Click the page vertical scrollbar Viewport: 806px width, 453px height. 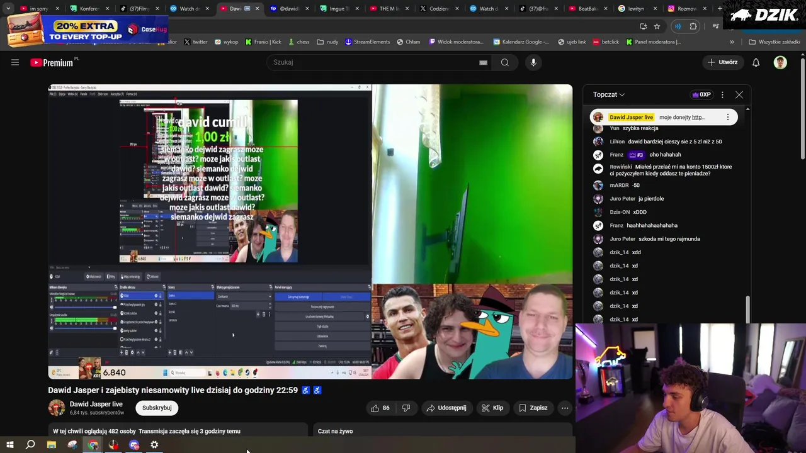803,108
